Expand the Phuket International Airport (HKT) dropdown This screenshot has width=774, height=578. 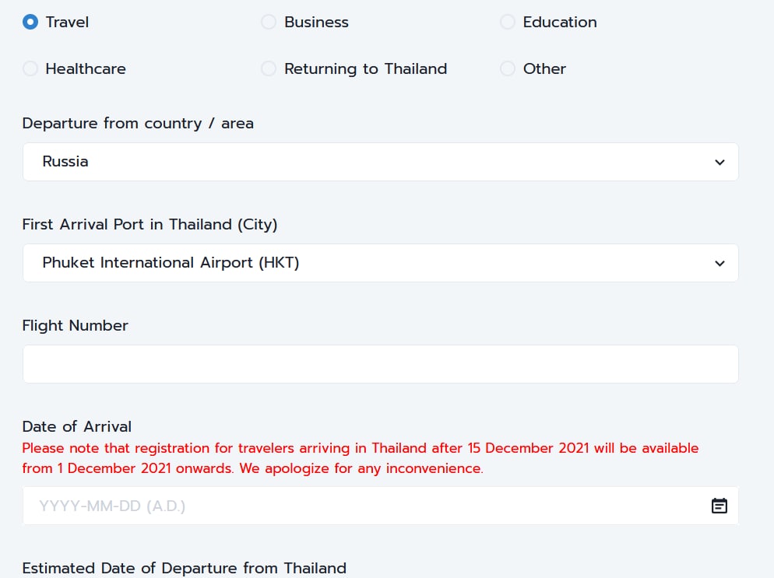380,263
